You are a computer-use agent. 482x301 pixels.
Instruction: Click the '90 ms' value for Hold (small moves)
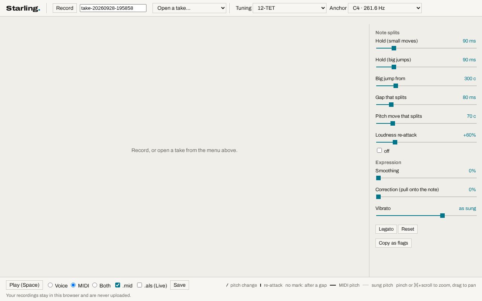pos(469,41)
